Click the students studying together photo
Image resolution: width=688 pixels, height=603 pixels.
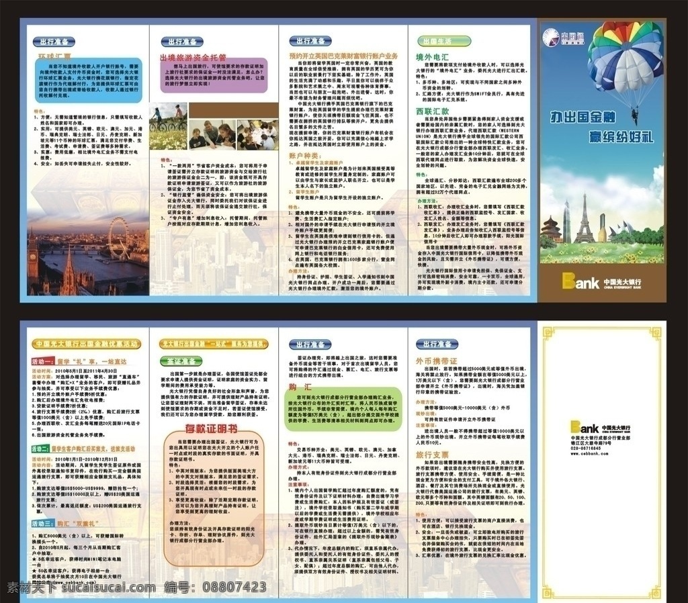212,134
